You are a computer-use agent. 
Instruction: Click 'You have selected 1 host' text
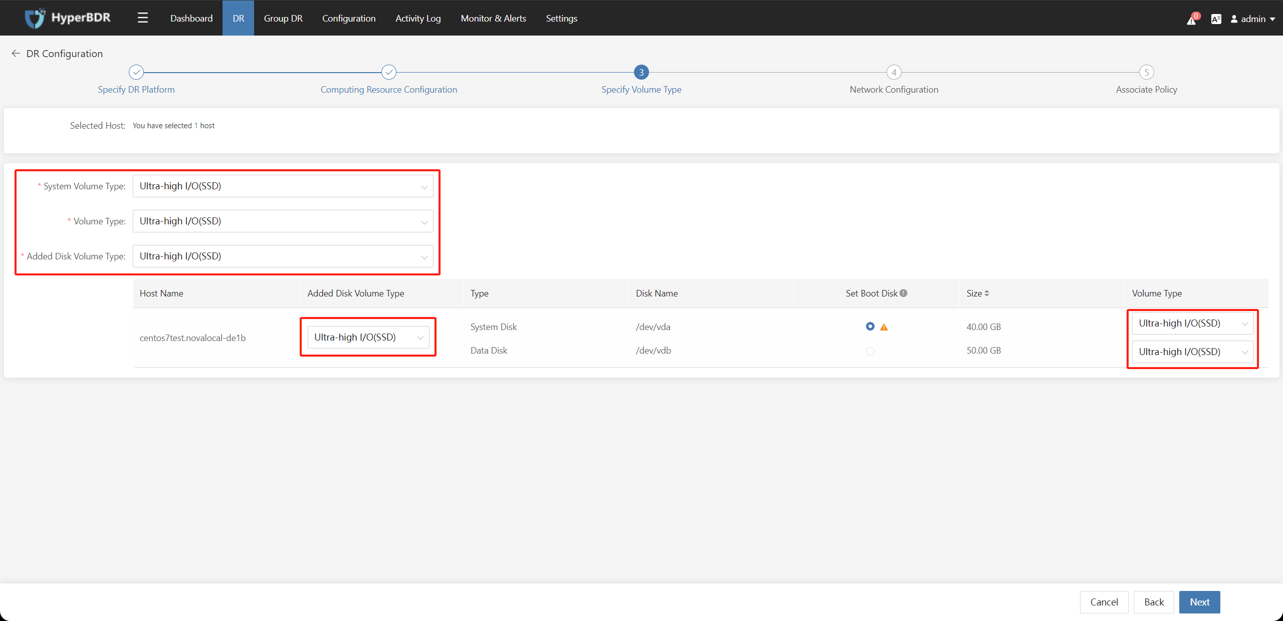173,126
